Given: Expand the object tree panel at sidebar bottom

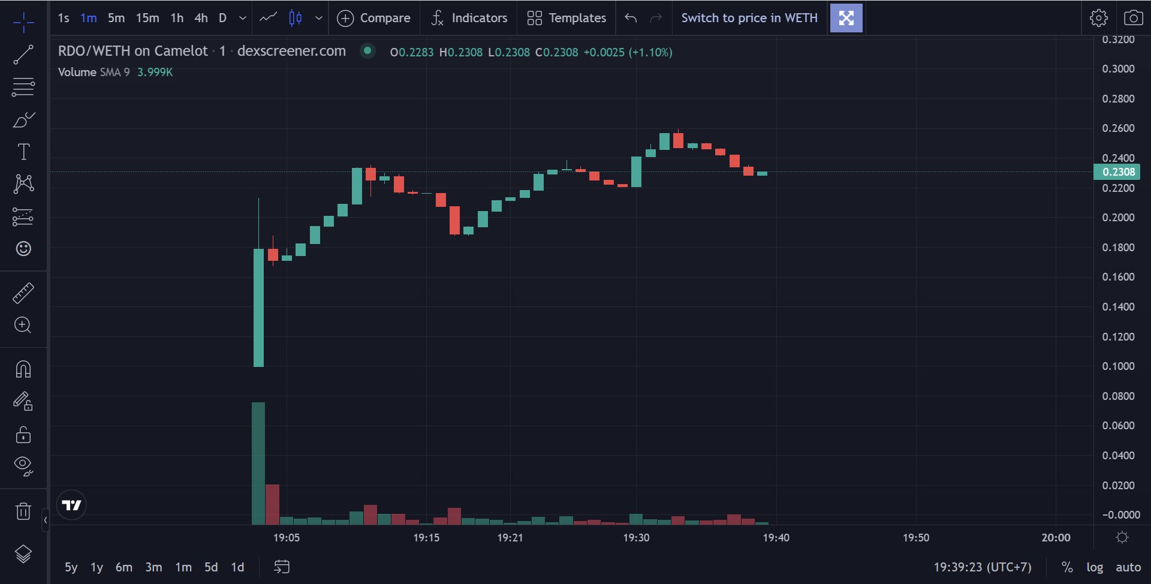Looking at the screenshot, I should click(23, 555).
